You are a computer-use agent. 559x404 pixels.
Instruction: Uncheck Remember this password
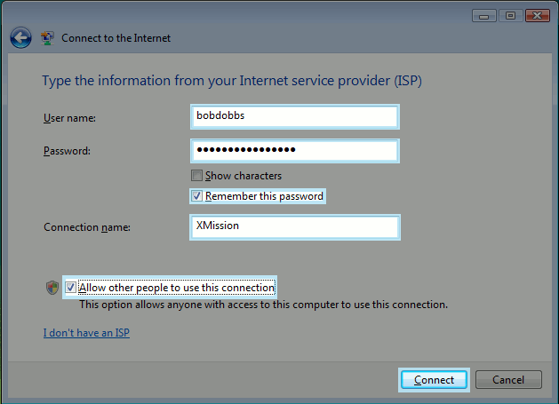pos(197,195)
